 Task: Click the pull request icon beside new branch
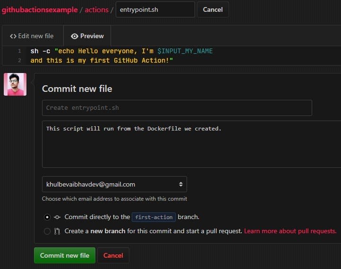(57, 231)
